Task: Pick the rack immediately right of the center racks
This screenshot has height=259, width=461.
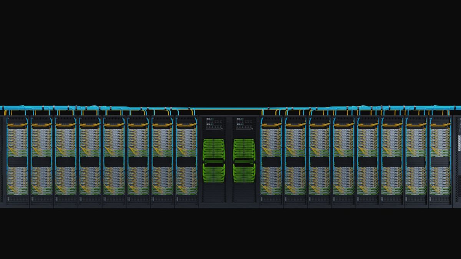Action: click(271, 161)
